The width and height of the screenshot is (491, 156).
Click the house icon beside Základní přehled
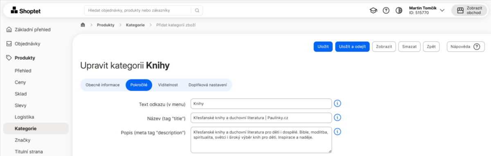(x=9, y=29)
